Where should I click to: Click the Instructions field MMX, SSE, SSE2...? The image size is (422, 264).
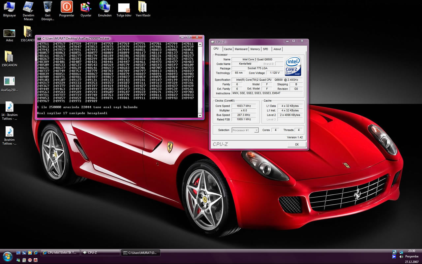(x=267, y=93)
